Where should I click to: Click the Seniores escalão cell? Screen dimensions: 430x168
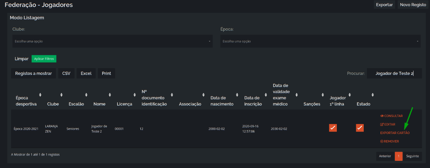(73, 129)
